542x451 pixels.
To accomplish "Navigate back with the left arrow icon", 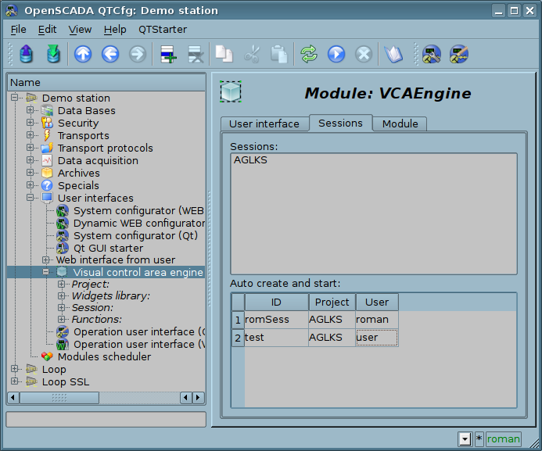I will tap(110, 54).
